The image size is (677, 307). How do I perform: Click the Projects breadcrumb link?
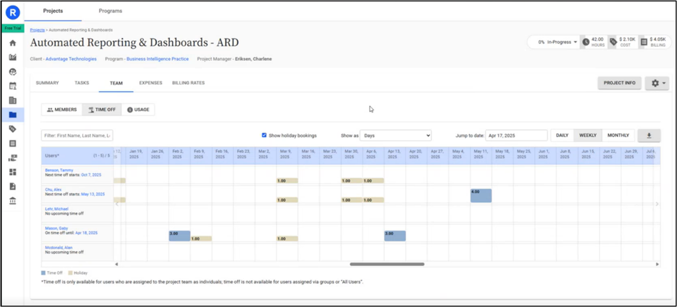point(37,30)
